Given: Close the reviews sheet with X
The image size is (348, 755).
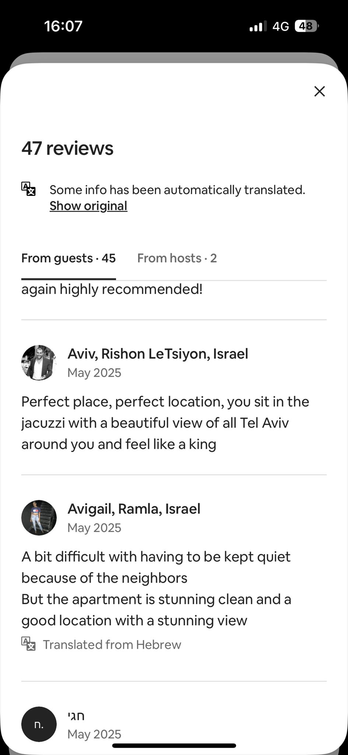Looking at the screenshot, I should click(x=319, y=91).
